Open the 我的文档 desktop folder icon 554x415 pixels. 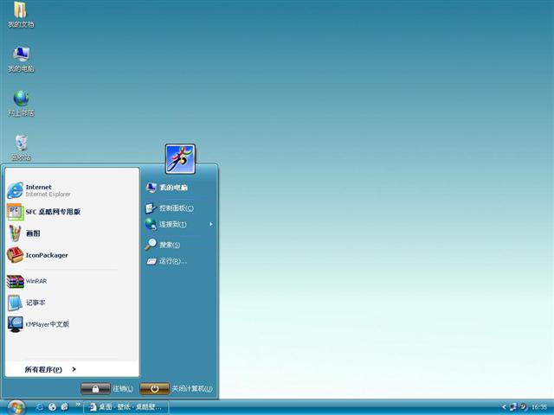[x=21, y=15]
